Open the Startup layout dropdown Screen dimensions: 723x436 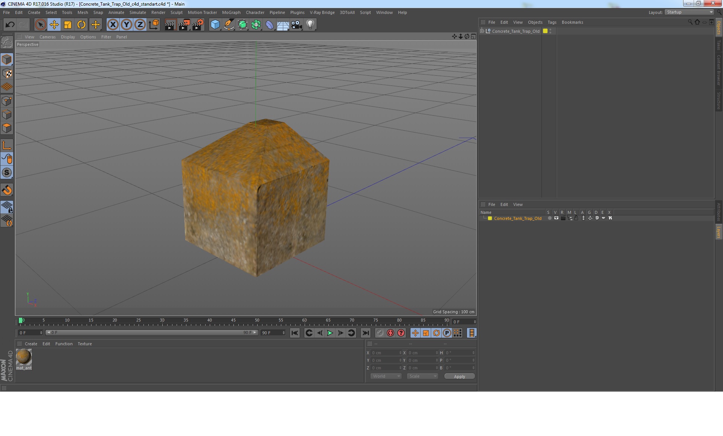[689, 12]
